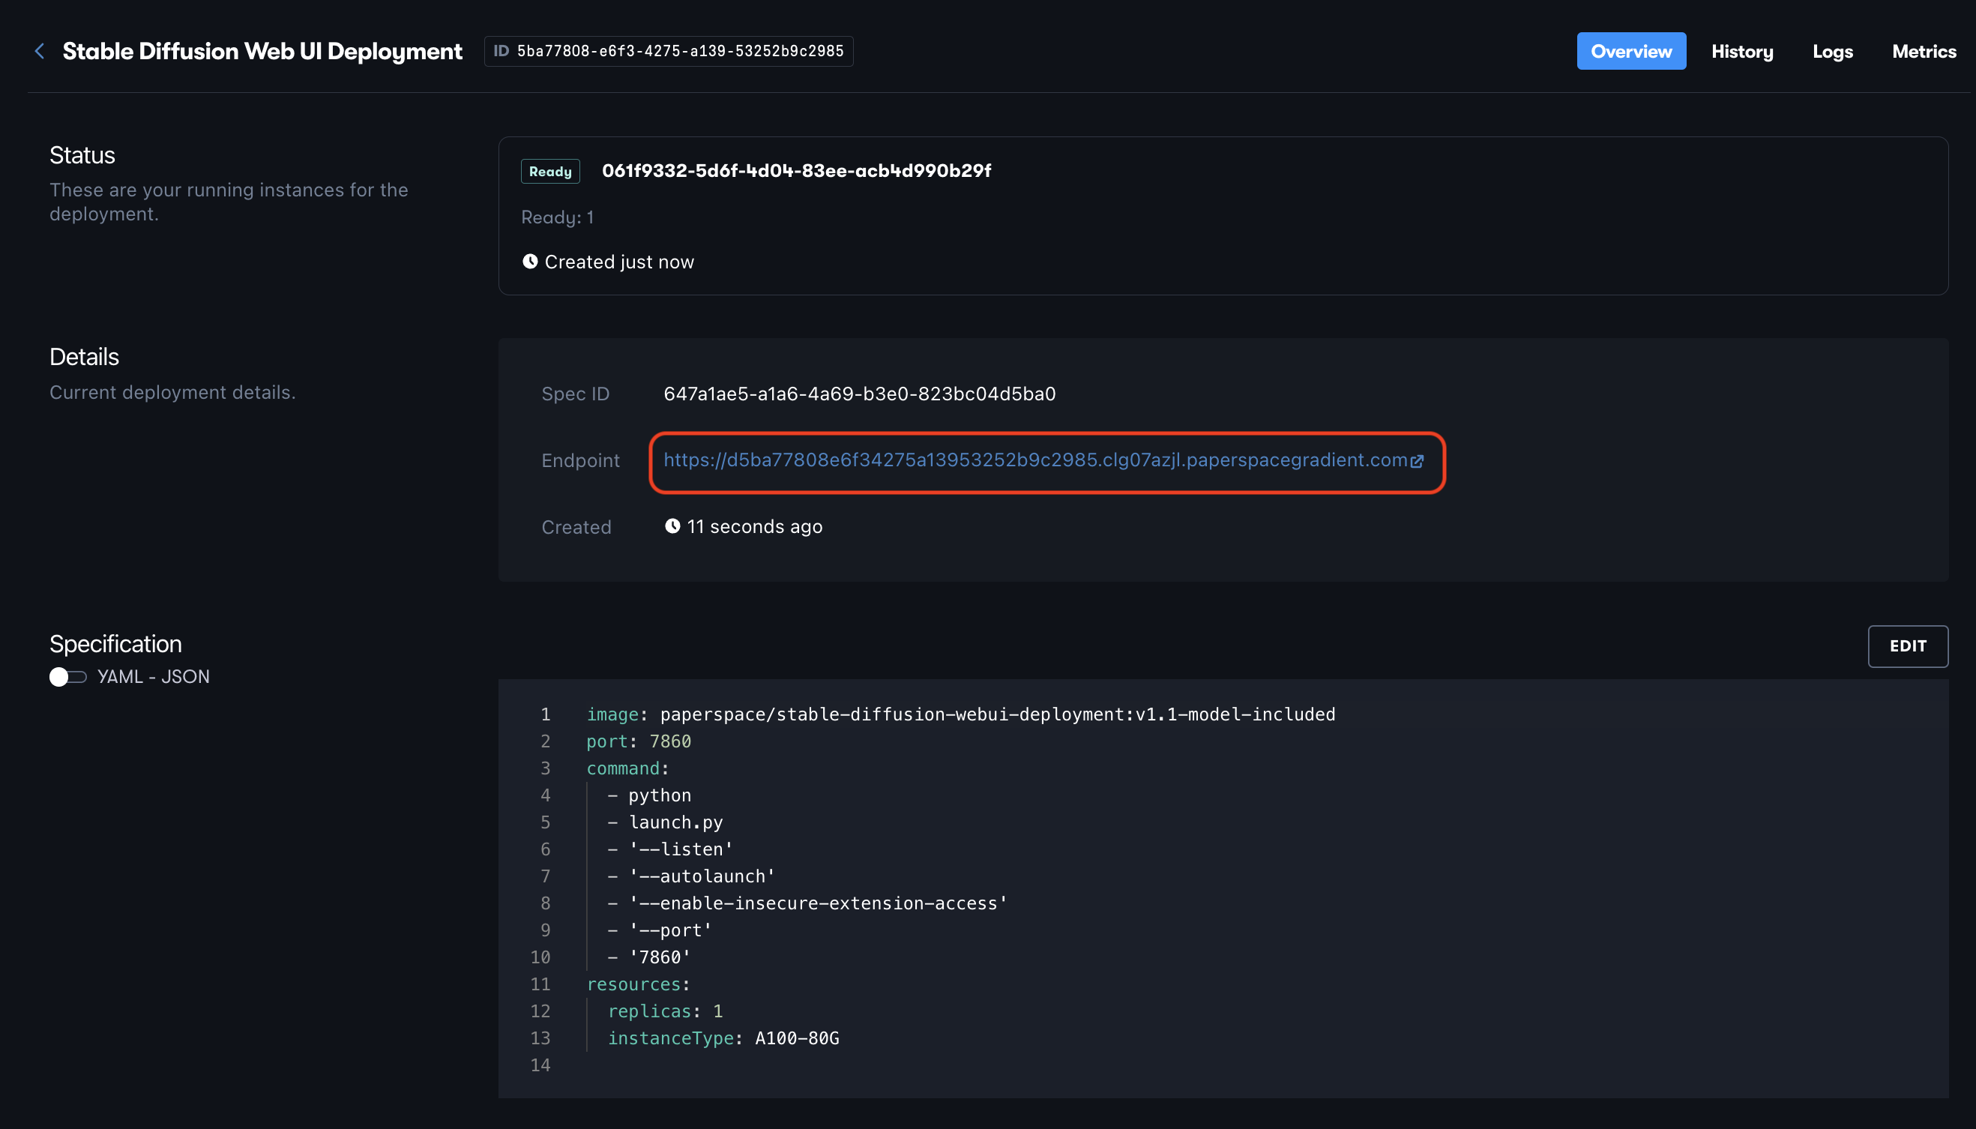The image size is (1976, 1129).
Task: Click the Ready status badge
Action: [x=549, y=172]
